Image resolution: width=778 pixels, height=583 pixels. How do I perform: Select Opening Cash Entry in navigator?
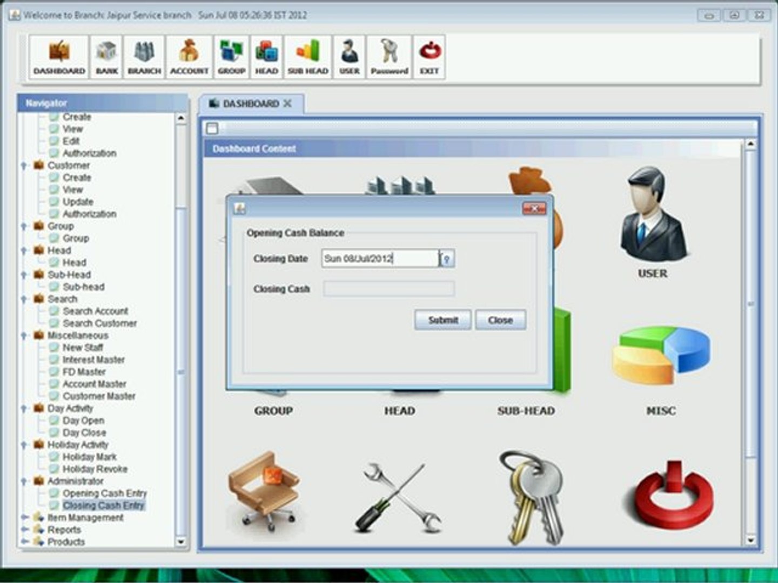[x=104, y=493]
